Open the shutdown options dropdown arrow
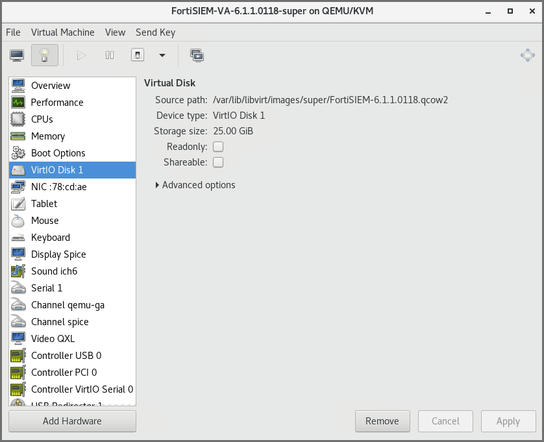The image size is (544, 442). (162, 55)
